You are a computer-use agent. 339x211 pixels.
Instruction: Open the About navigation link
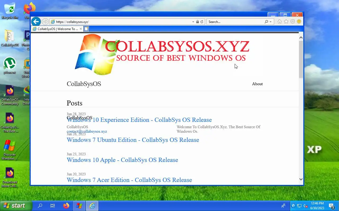[x=257, y=84]
